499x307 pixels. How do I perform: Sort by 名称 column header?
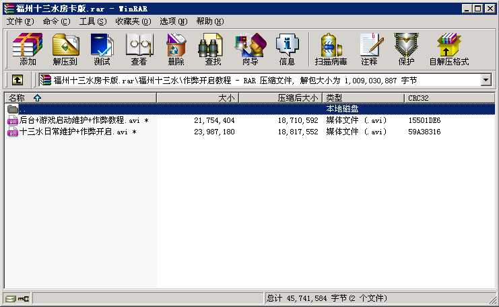point(81,98)
